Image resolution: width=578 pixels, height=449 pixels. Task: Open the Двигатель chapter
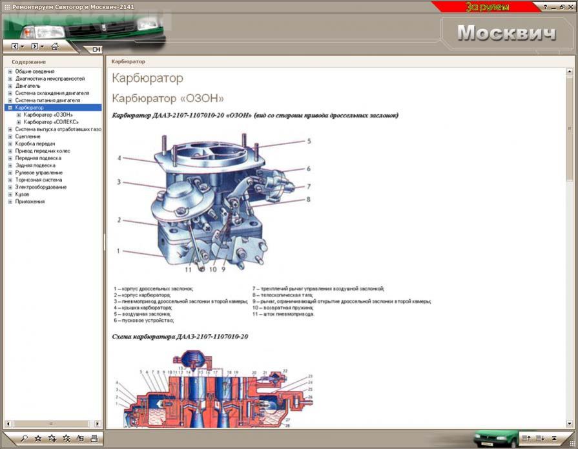(28, 86)
